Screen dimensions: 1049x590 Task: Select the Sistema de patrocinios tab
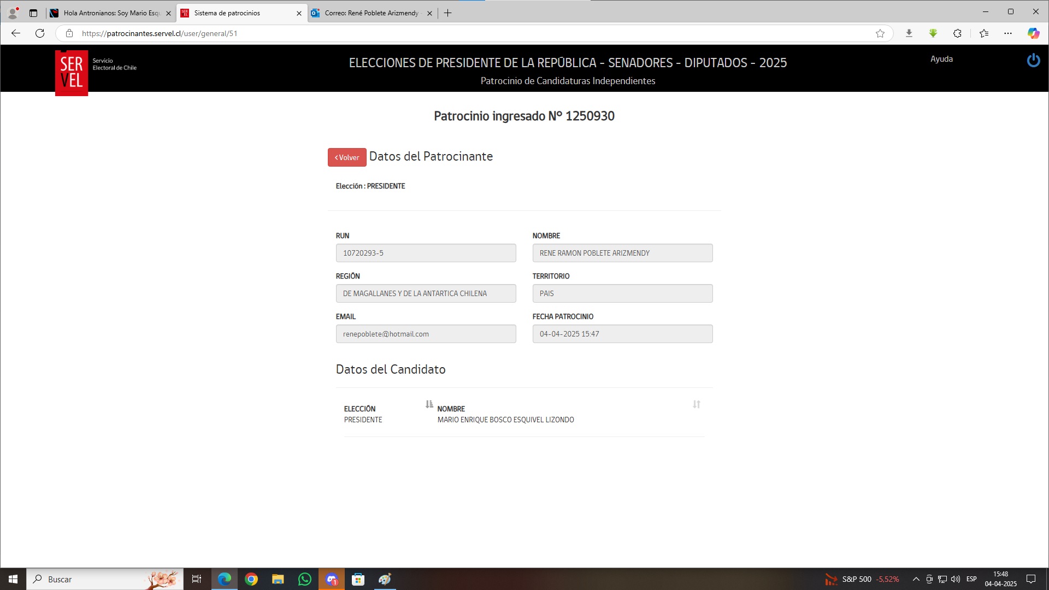[241, 13]
